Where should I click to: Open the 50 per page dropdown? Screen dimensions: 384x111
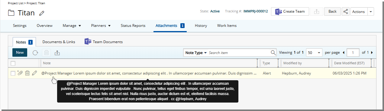314,52
